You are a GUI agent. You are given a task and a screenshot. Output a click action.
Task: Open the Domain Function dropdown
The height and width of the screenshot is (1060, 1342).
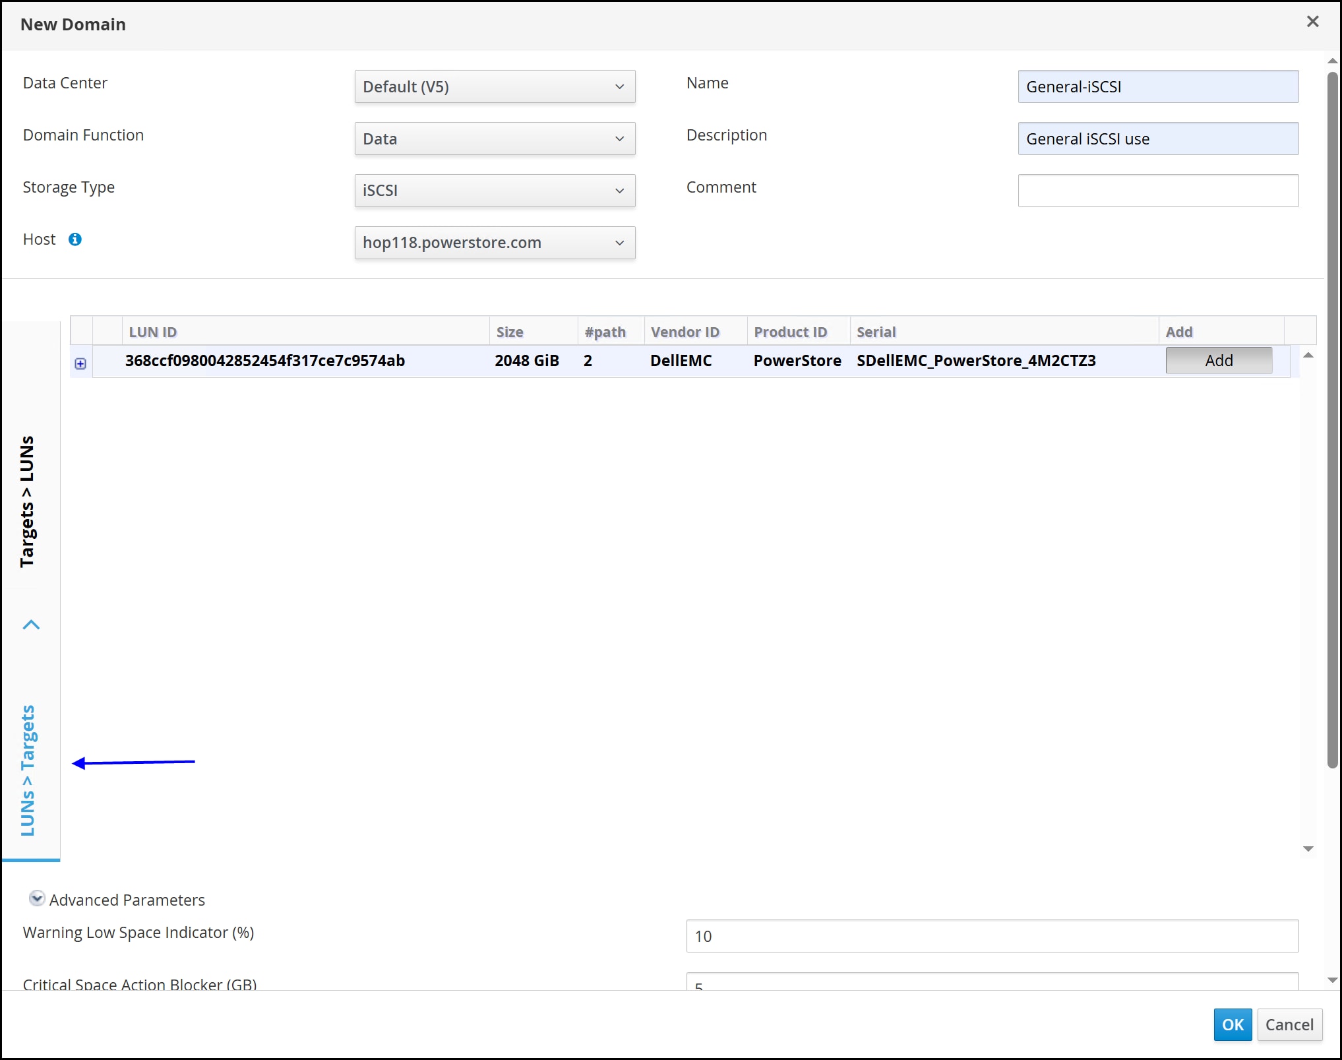click(495, 139)
